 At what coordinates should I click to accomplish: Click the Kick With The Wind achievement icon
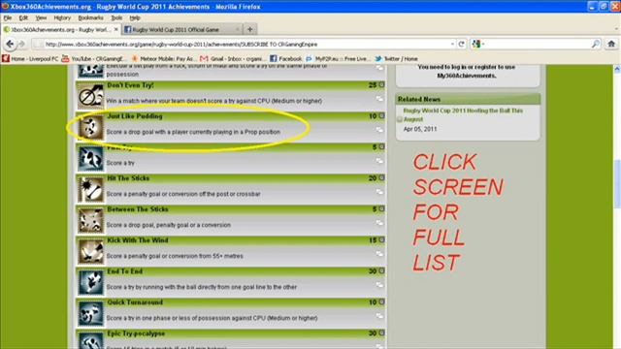[90, 251]
